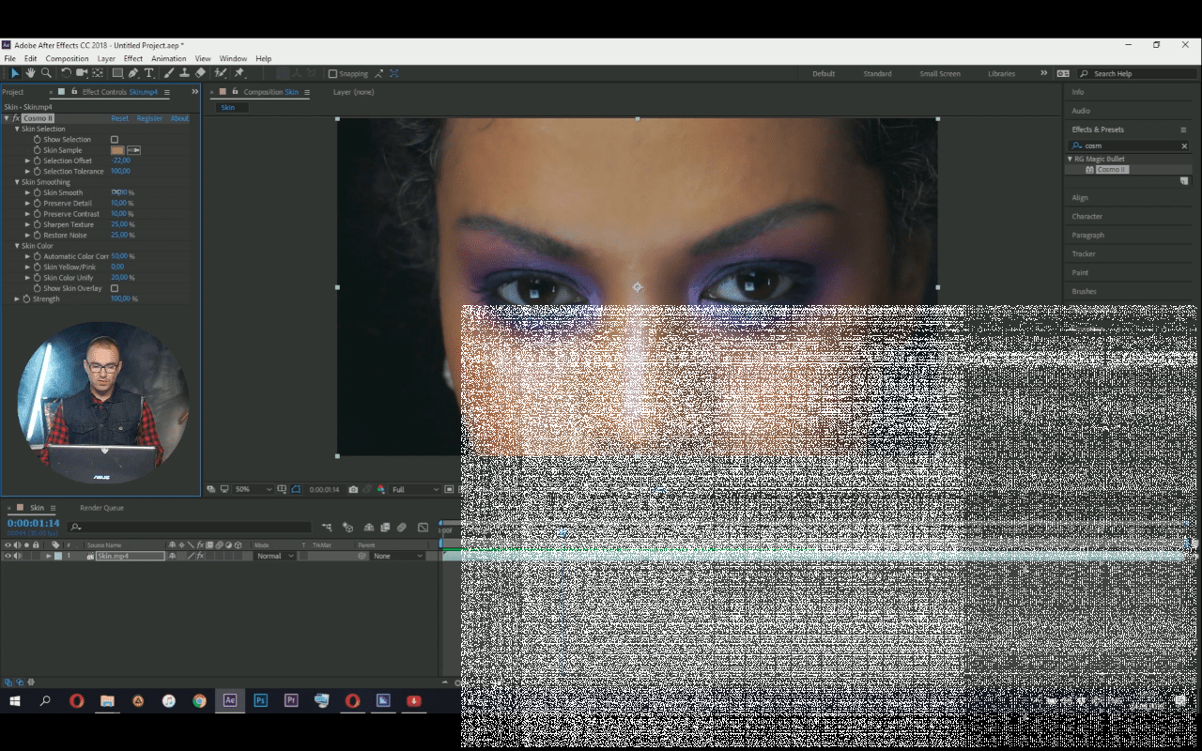
Task: Pick the Horizontal Type tool
Action: click(x=148, y=73)
